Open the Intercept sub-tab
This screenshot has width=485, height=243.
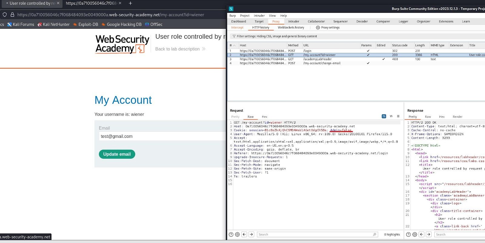(237, 28)
